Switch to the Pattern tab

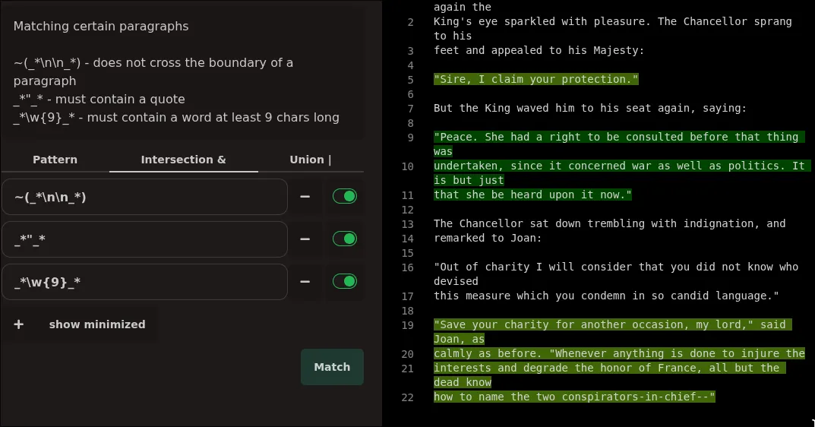coord(55,160)
